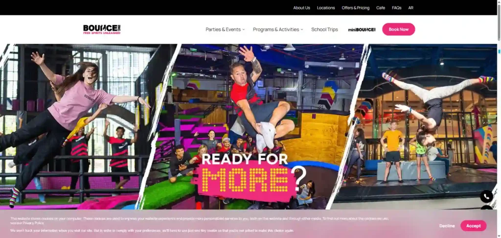View Offers & Pricing

click(355, 8)
